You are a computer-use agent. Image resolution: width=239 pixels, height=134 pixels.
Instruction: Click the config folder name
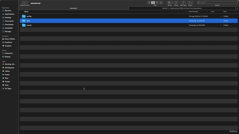point(29,16)
